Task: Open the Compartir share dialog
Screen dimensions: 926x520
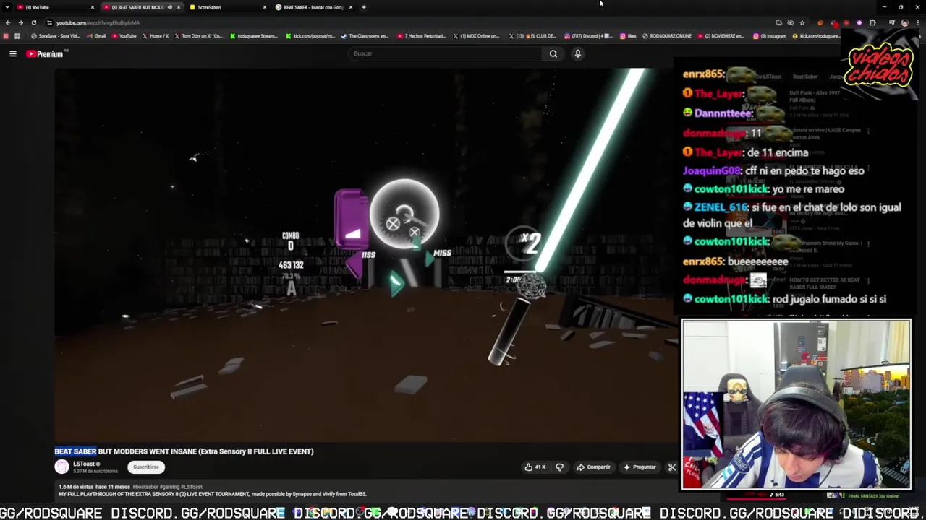Action: tap(593, 467)
